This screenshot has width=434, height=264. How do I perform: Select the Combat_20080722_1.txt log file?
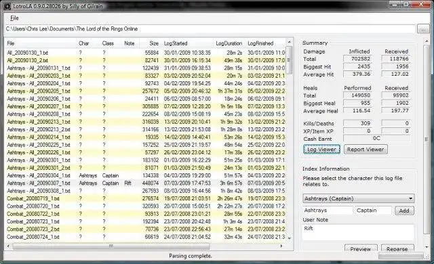click(145, 214)
